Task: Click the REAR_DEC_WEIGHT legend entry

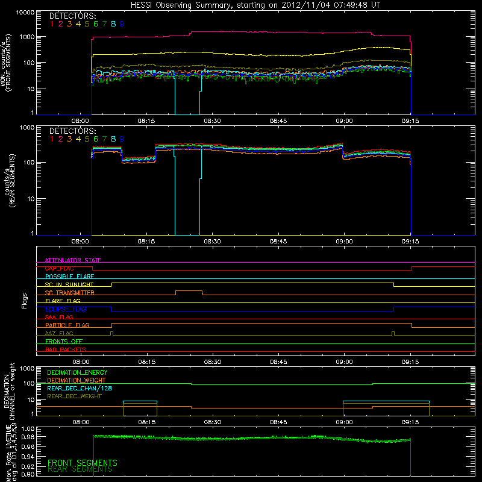Action: tap(74, 396)
